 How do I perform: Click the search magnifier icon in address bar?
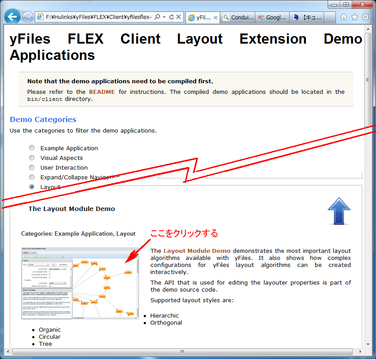pyautogui.click(x=157, y=17)
